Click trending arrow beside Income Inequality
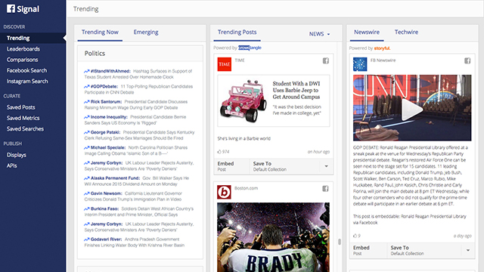Screen dimensions: 484x272 coord(87,117)
